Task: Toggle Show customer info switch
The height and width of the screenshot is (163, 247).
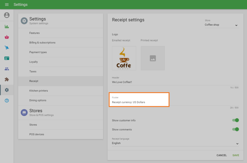Action: 235,120
